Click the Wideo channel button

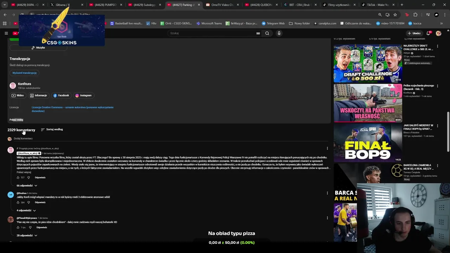[x=18, y=95]
